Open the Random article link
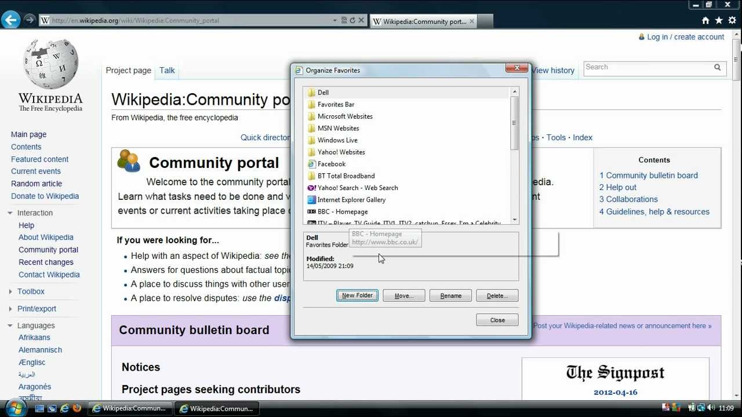 coord(37,184)
